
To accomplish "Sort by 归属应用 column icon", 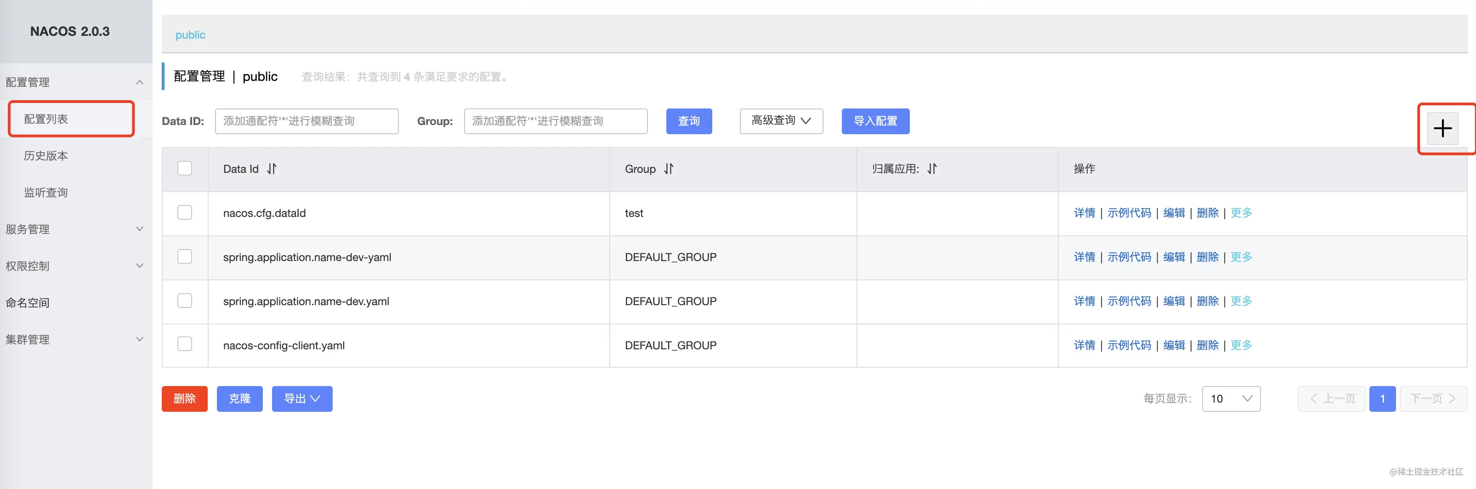I will 932,169.
